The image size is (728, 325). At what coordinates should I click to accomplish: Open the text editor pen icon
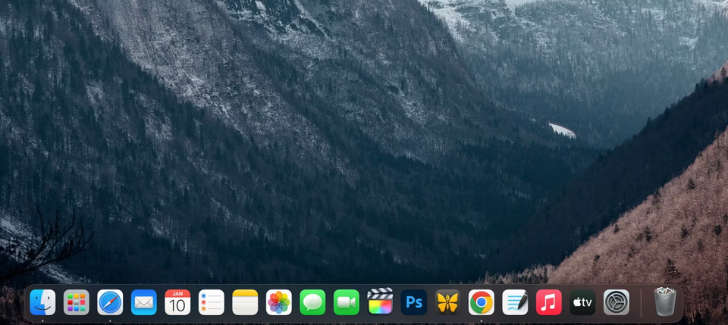tap(516, 302)
